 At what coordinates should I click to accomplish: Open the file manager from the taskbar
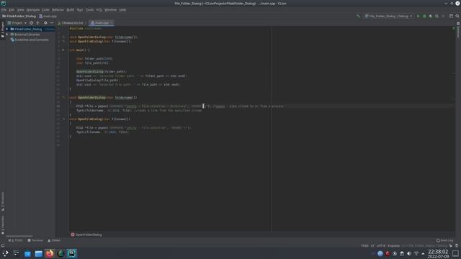pos(38,253)
